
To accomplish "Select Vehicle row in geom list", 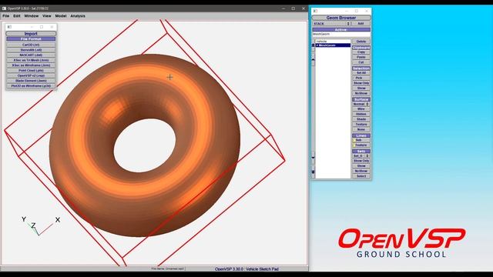I will [333, 42].
